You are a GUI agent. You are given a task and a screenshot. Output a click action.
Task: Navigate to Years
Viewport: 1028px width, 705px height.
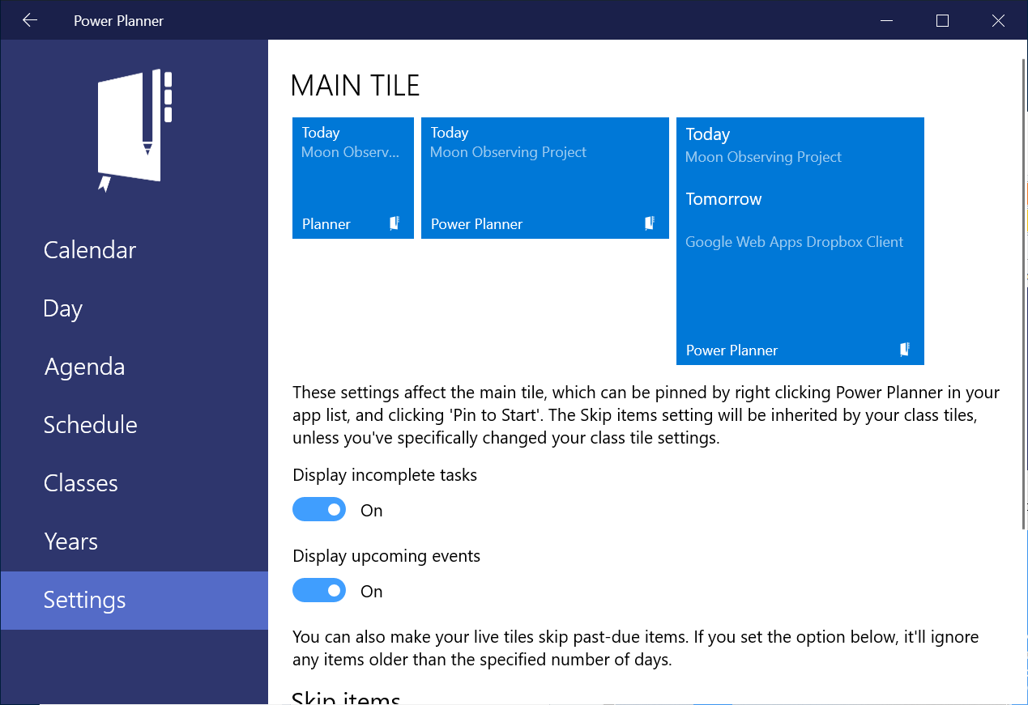tap(134, 541)
